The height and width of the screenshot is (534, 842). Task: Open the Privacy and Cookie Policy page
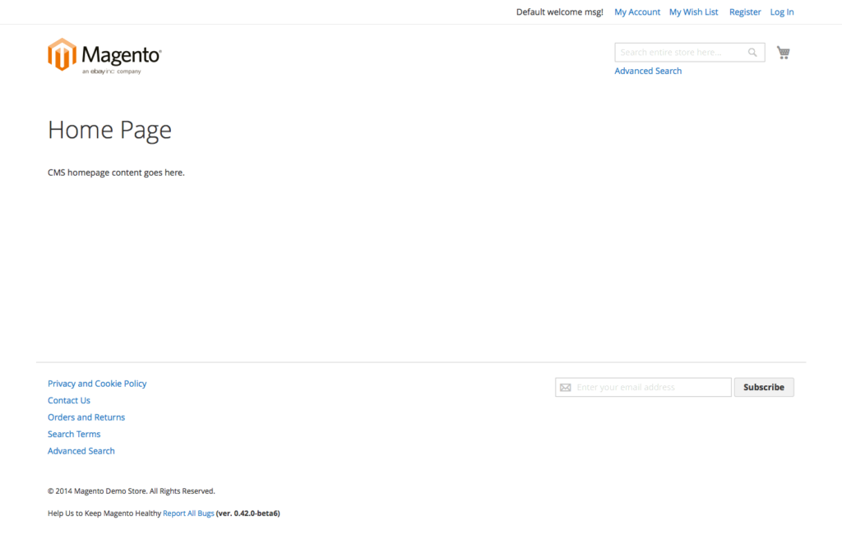coord(97,383)
